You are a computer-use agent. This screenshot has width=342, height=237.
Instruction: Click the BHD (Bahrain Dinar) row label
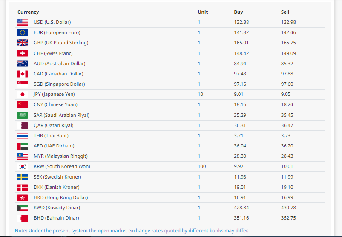click(56, 218)
